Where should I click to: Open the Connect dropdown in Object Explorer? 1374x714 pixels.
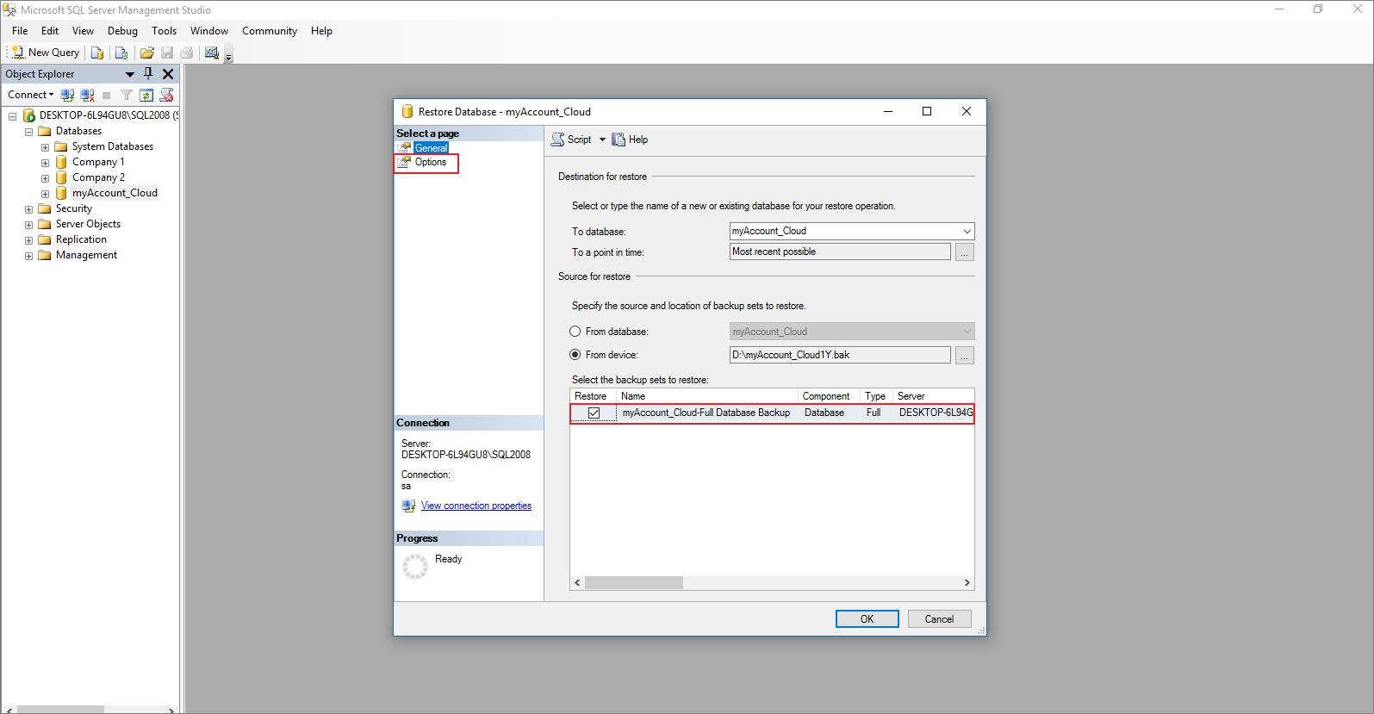point(31,95)
